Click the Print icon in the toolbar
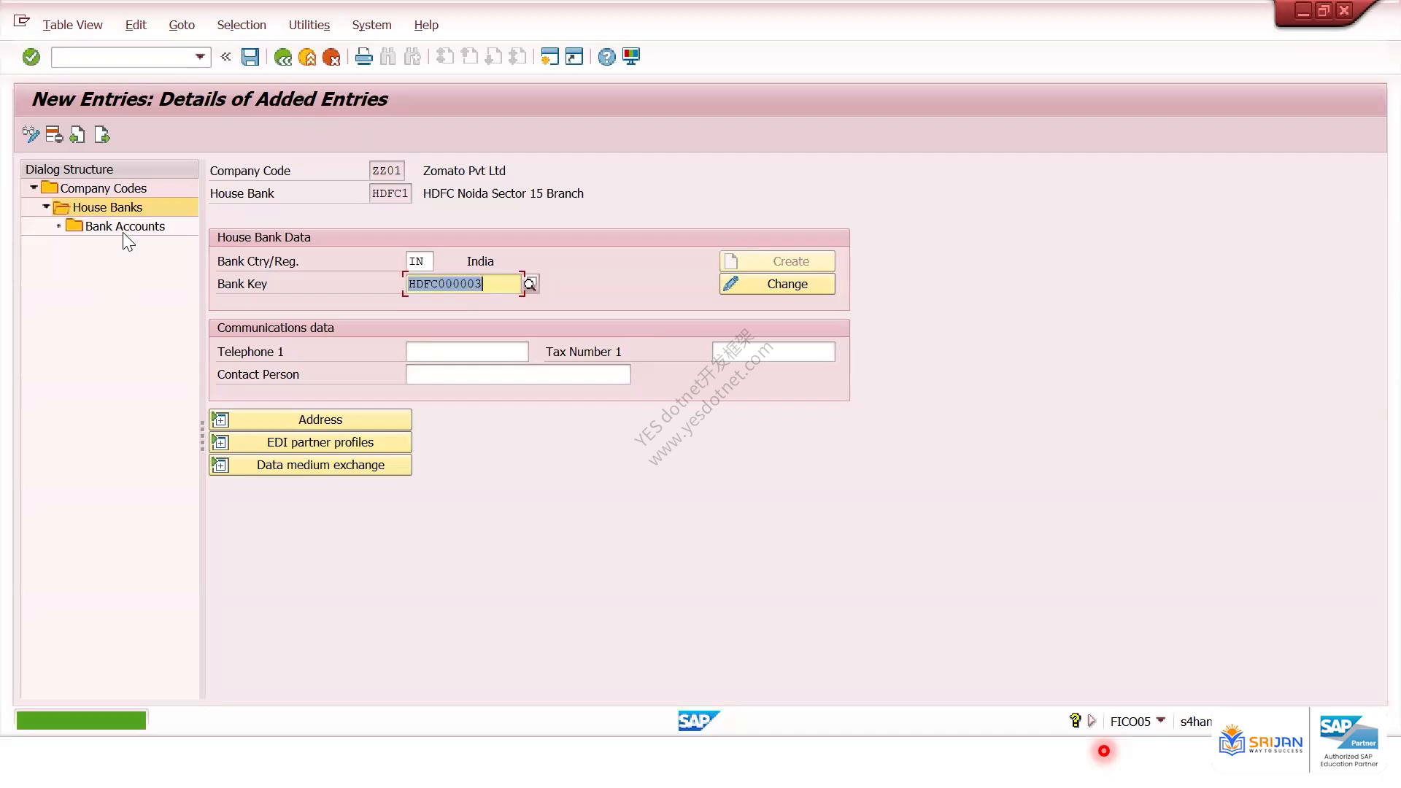This screenshot has height=788, width=1401. click(x=363, y=57)
